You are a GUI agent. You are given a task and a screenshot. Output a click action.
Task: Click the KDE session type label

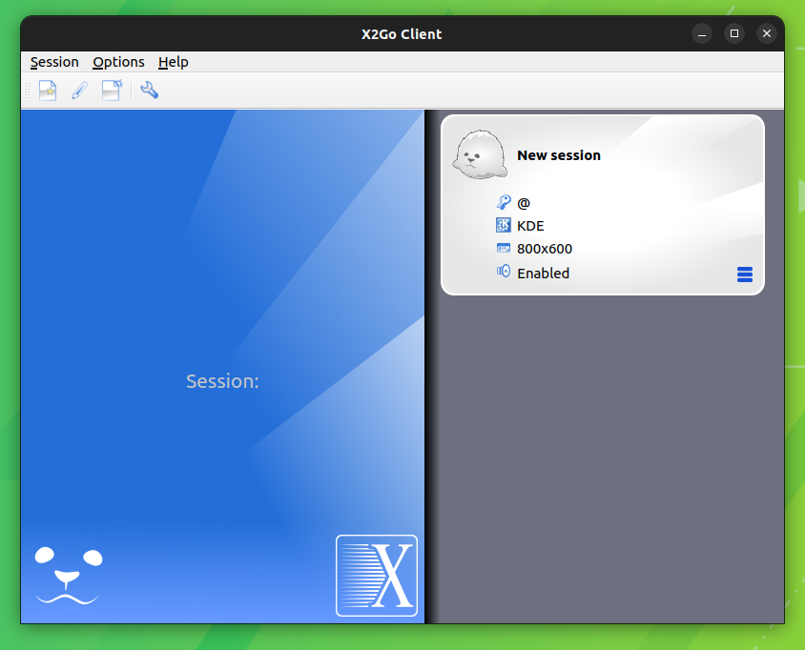click(530, 225)
